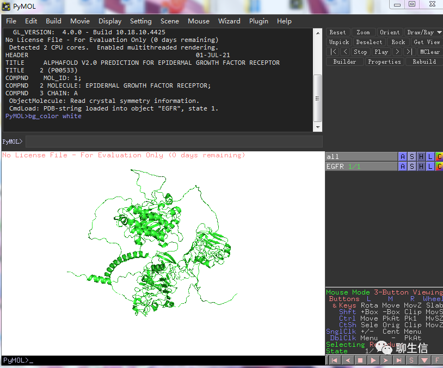
Task: Open Label menu for all row
Action: 430,157
